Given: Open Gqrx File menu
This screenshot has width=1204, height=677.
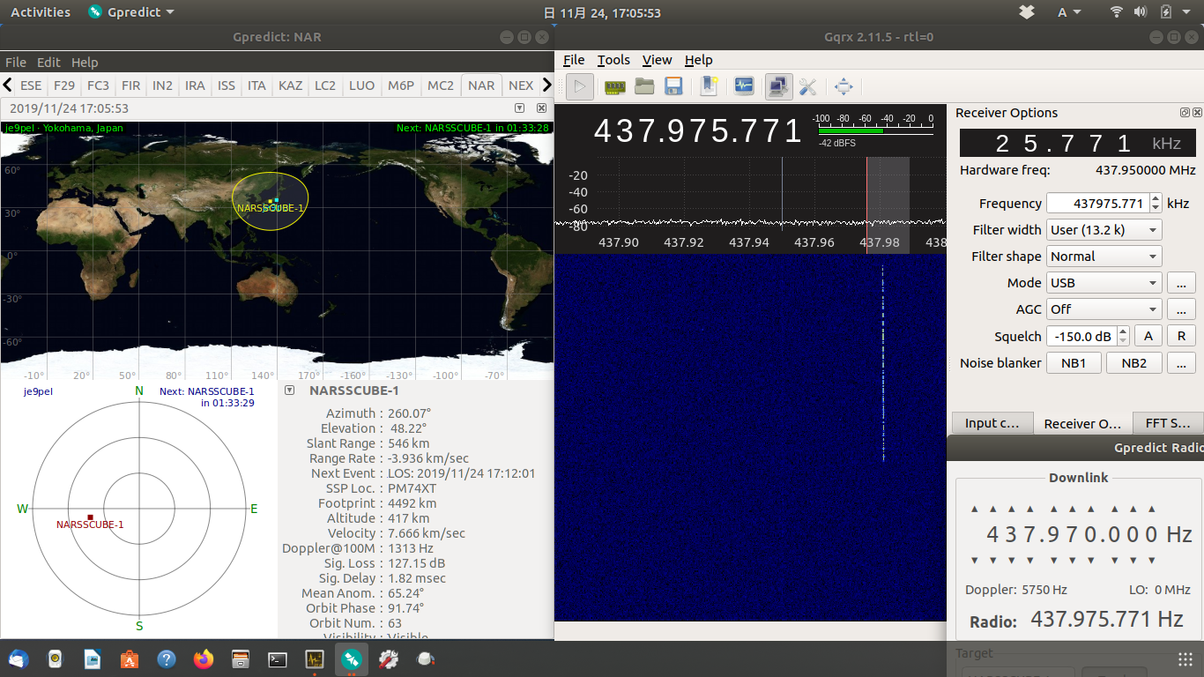Looking at the screenshot, I should pyautogui.click(x=574, y=60).
